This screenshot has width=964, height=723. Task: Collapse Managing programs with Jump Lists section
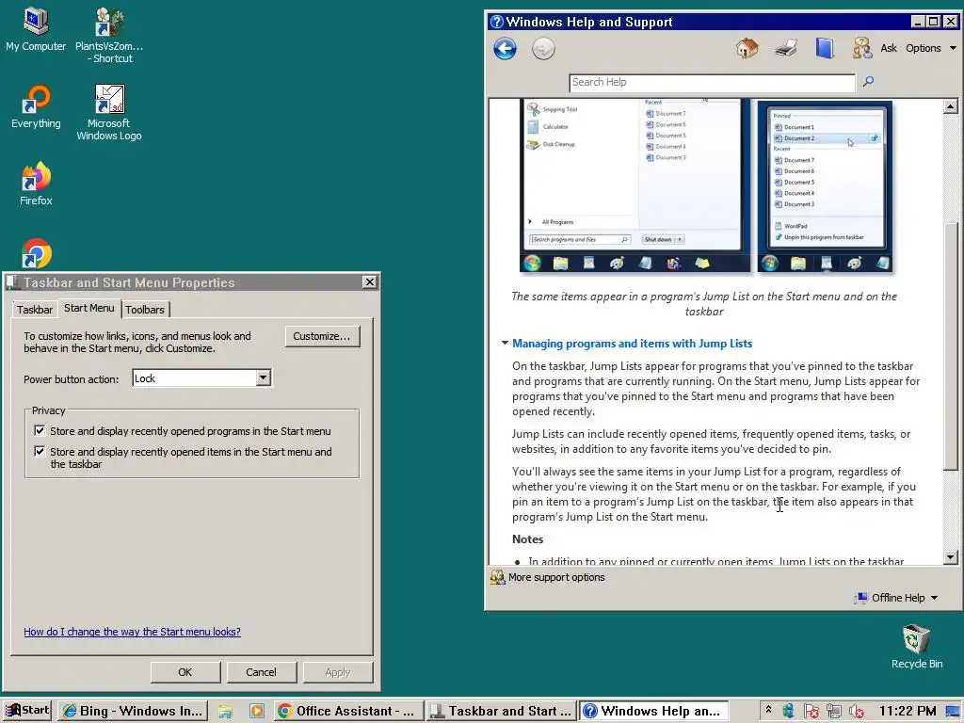point(505,343)
